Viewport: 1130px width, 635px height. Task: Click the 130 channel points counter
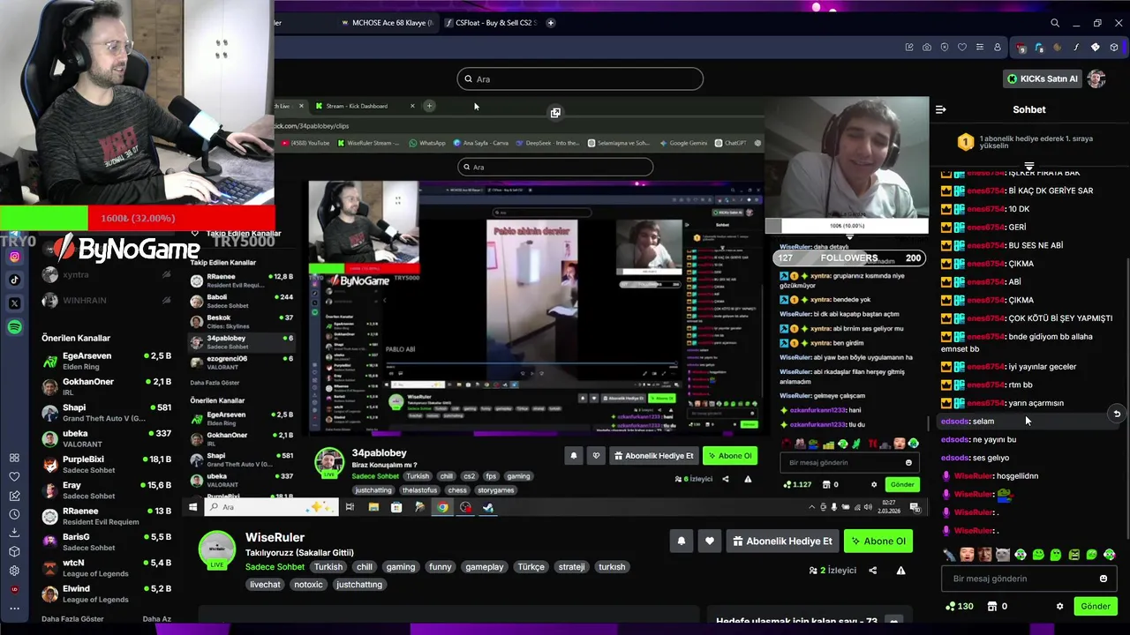coord(959,606)
